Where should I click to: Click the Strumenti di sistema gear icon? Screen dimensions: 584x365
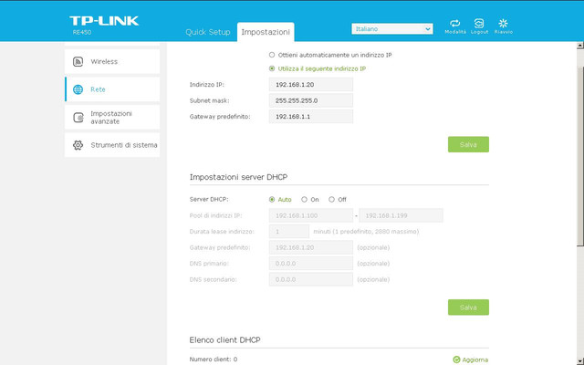click(x=78, y=145)
